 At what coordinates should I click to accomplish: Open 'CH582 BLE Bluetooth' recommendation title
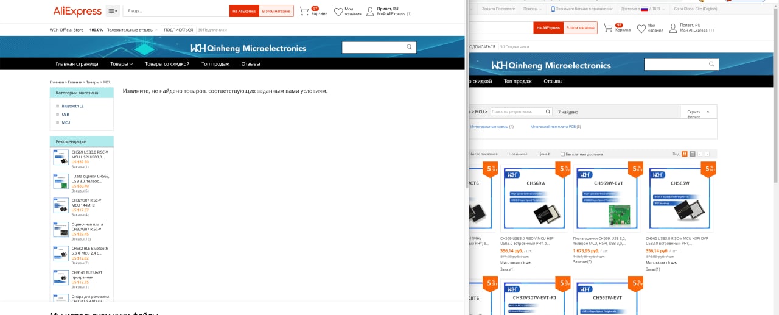(89, 250)
